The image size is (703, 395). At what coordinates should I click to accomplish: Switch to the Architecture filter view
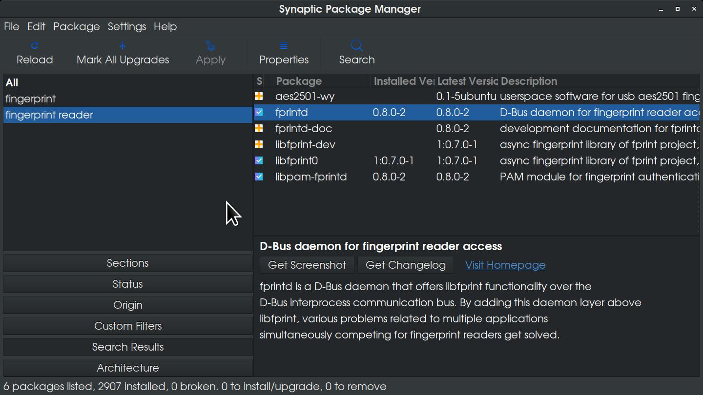(128, 368)
